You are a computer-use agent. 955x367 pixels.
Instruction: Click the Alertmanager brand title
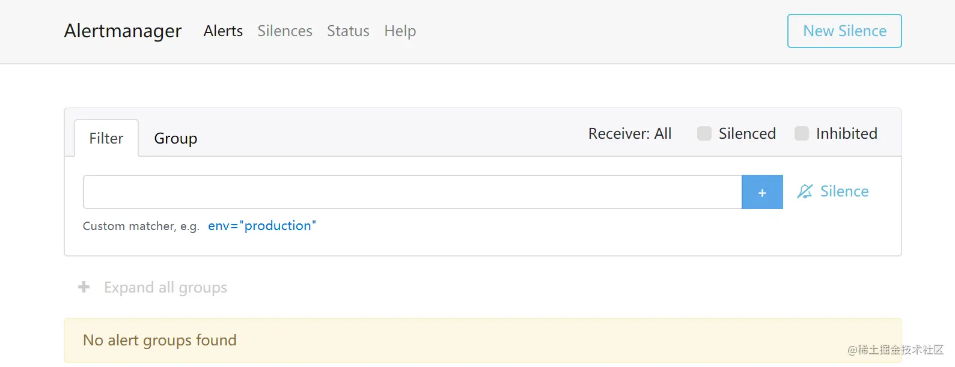123,31
